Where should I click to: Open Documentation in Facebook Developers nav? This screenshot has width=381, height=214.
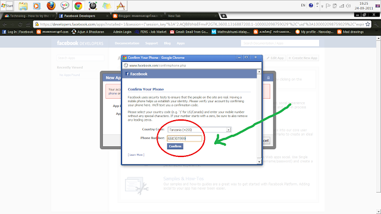127,43
